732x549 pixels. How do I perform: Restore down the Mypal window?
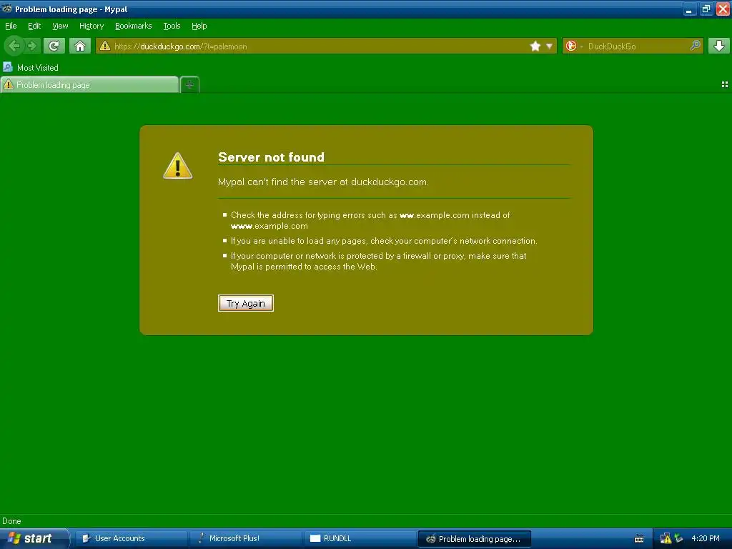[706, 9]
